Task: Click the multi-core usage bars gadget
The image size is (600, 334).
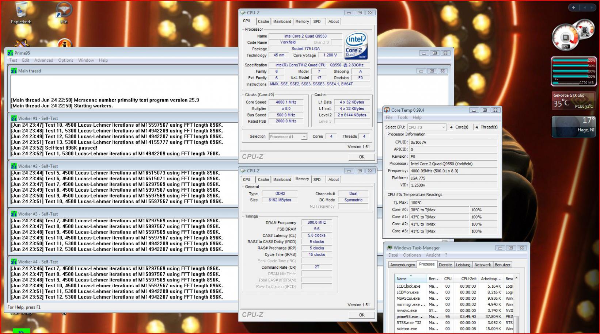Action: [x=574, y=71]
